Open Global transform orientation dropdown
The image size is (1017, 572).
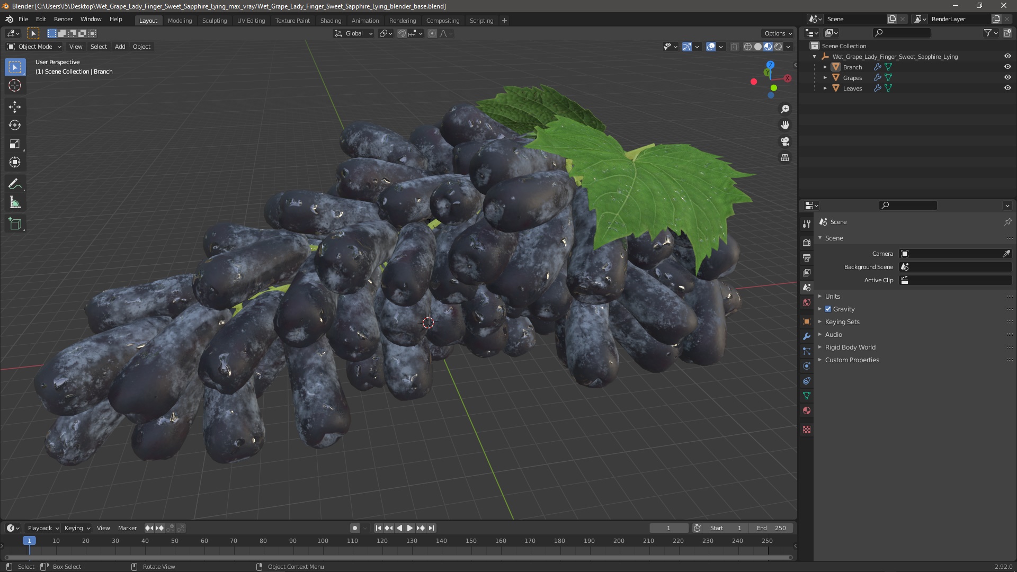(x=353, y=33)
